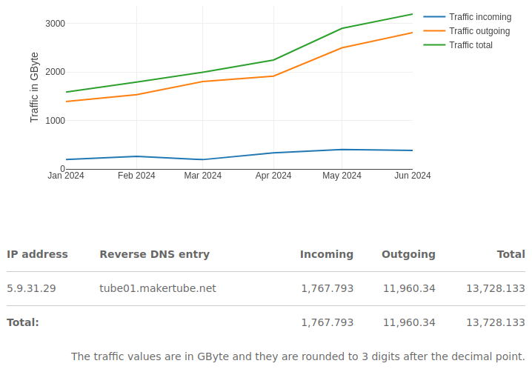Image resolution: width=532 pixels, height=372 pixels.
Task: Click the 3000 y-axis tick label
Action: [x=55, y=24]
